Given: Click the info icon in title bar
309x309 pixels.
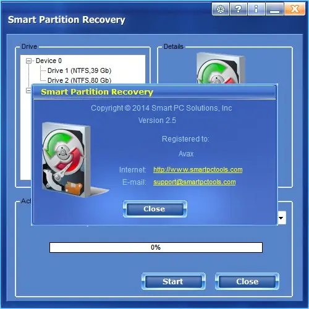Looking at the screenshot, I should [256, 9].
